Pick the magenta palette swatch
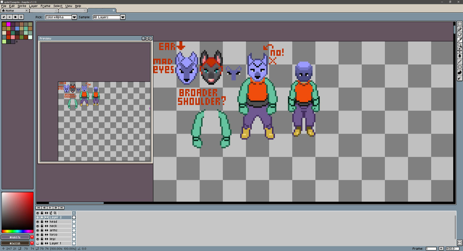The image size is (463, 251). (x=8, y=24)
